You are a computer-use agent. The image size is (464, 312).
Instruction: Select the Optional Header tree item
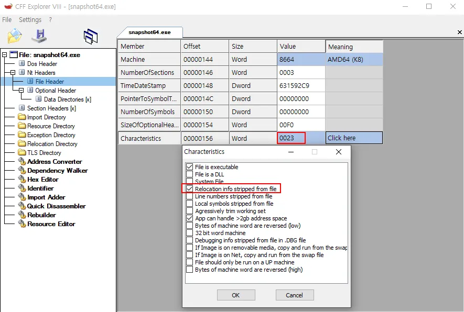(56, 91)
